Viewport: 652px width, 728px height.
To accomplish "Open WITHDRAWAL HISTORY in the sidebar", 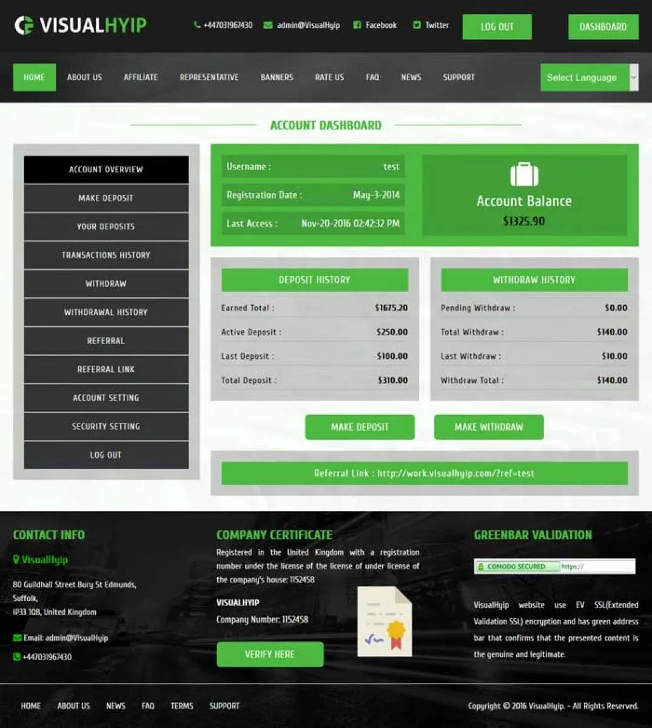I will pyautogui.click(x=106, y=312).
